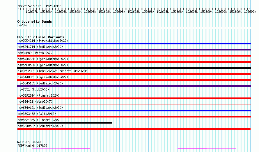The image size is (259, 152).
Task: Click the black nsv5560580 variant bar
Action: click(x=134, y=68)
